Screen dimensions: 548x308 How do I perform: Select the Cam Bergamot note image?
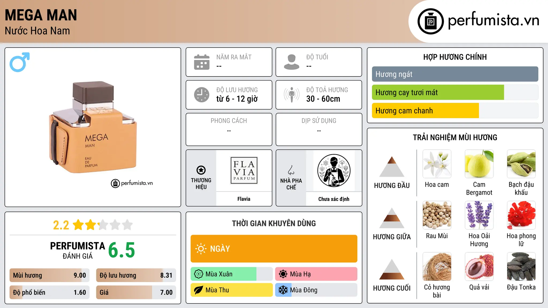coord(479,164)
